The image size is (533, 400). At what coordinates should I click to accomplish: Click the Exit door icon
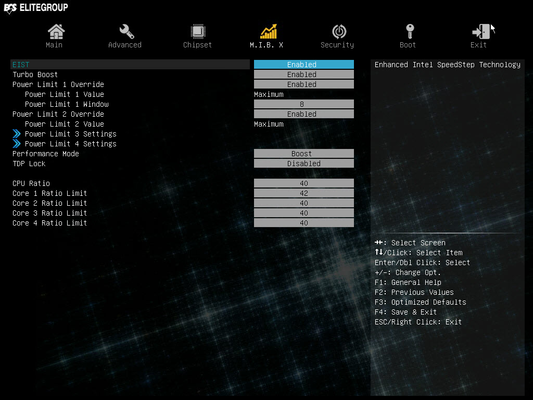pos(480,31)
